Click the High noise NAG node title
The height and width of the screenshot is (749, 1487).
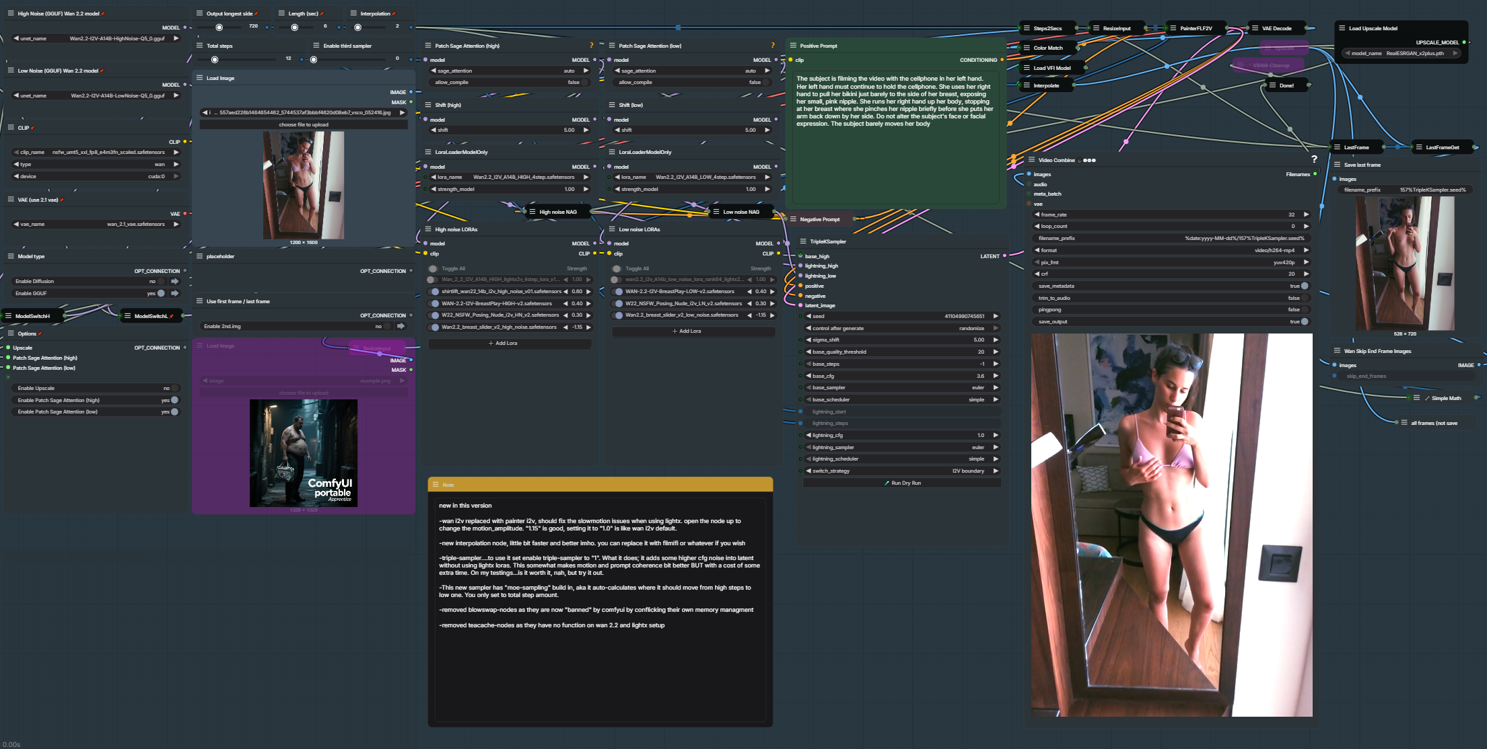pyautogui.click(x=558, y=212)
